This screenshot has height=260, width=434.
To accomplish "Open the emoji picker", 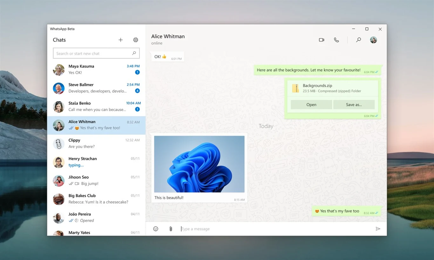I will click(155, 229).
